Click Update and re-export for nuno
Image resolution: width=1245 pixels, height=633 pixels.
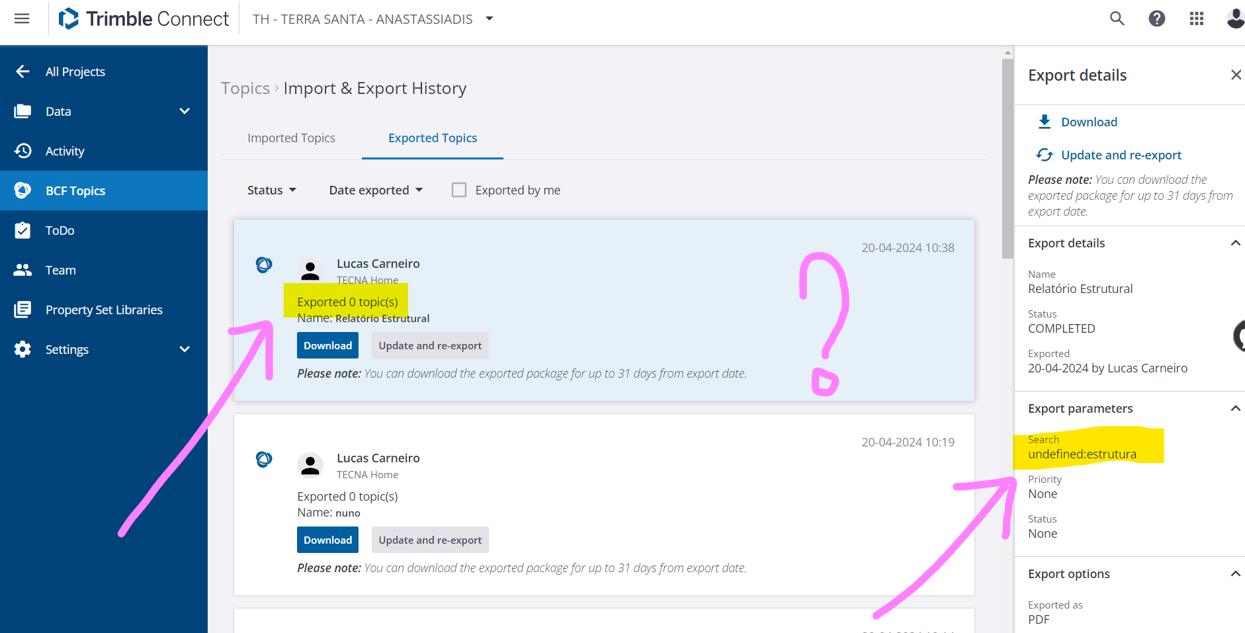pyautogui.click(x=430, y=540)
